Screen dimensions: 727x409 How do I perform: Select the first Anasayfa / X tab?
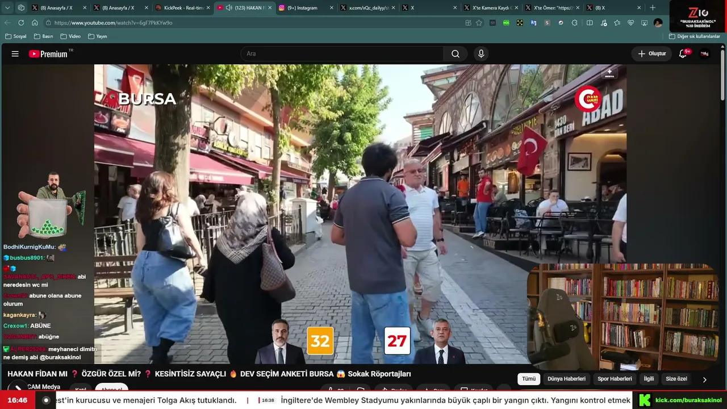pyautogui.click(x=59, y=8)
